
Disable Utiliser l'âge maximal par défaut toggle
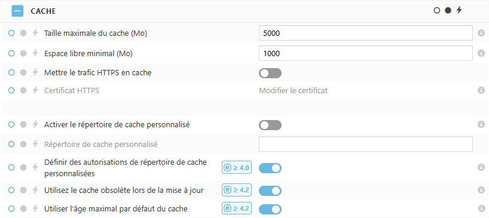click(270, 209)
